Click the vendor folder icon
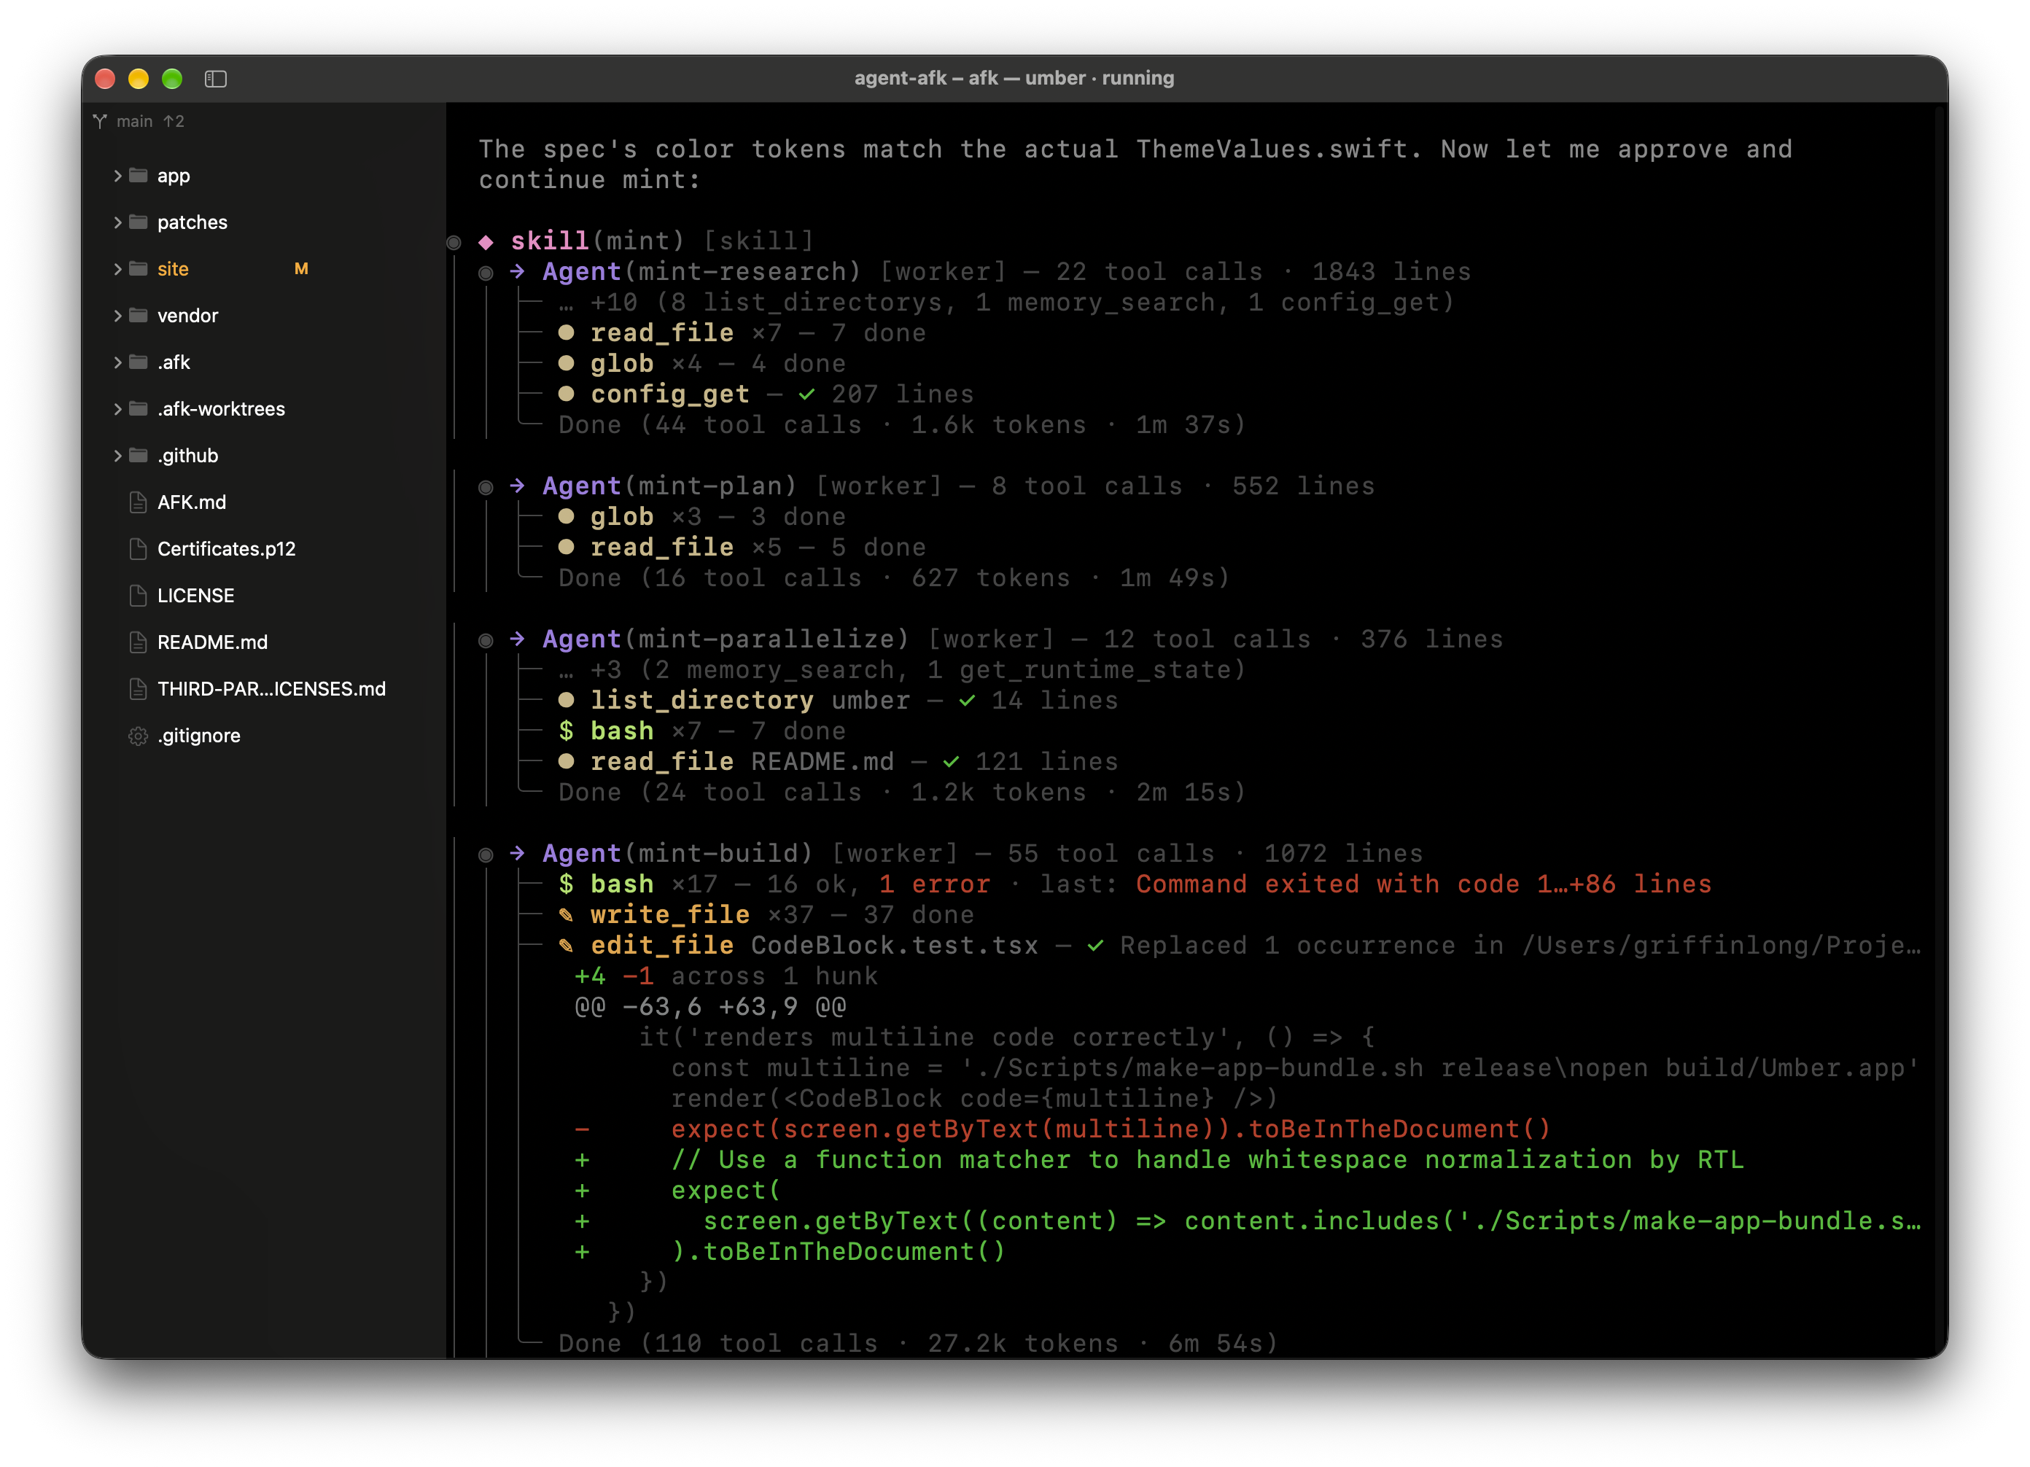 138,315
